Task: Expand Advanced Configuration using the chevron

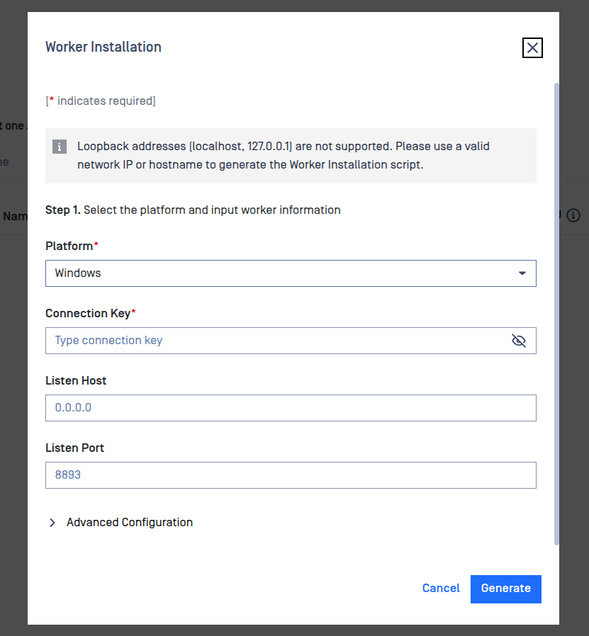Action: (x=52, y=523)
